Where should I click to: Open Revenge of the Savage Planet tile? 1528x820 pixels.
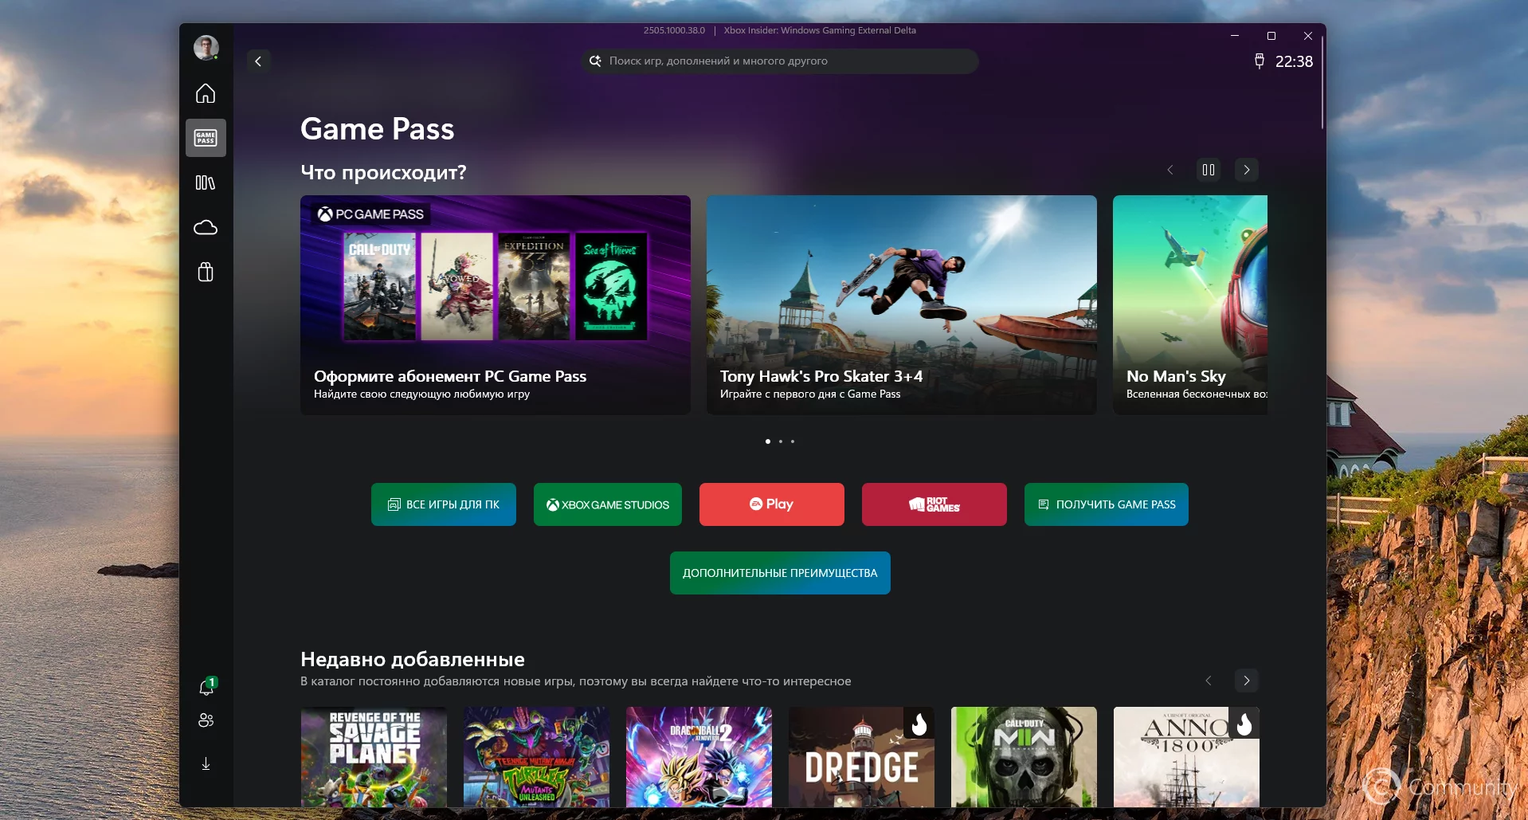[374, 757]
